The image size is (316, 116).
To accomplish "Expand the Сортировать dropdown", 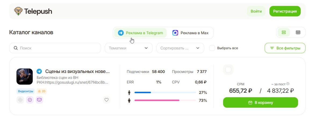I will [x=180, y=48].
